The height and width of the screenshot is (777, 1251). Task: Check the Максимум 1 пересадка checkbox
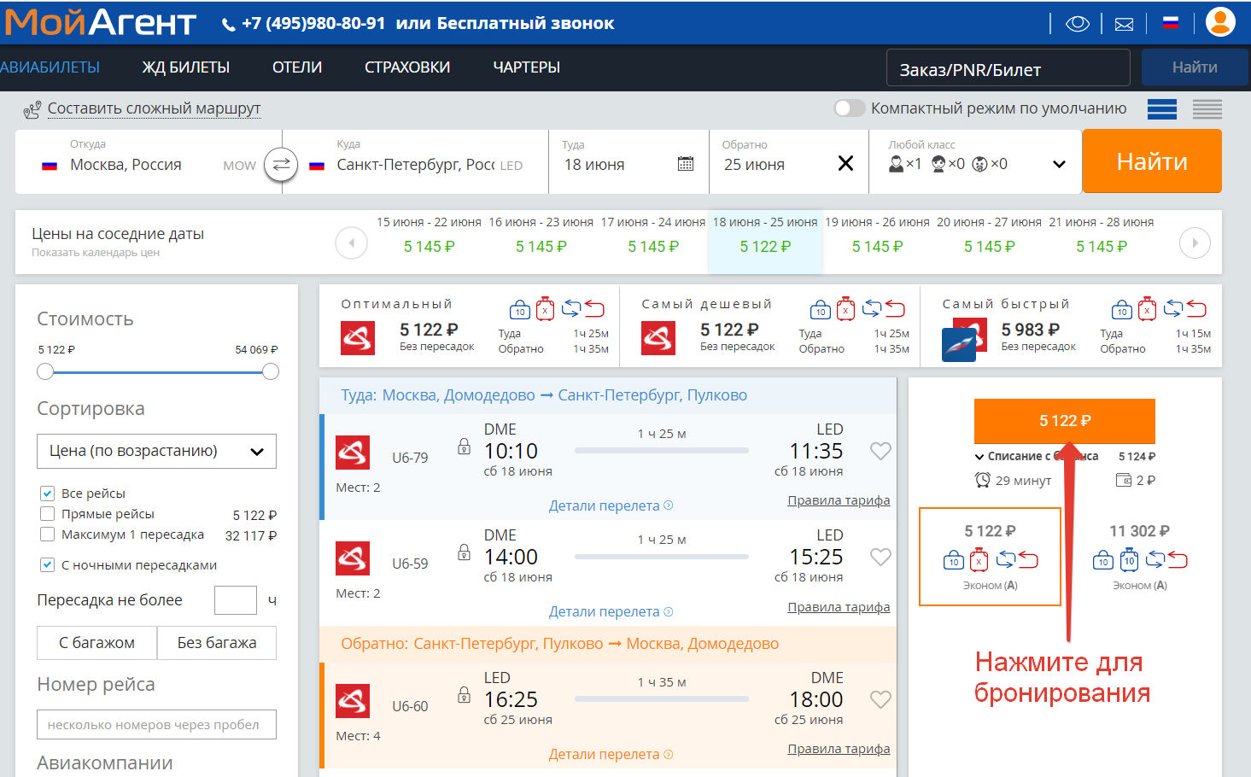48,535
